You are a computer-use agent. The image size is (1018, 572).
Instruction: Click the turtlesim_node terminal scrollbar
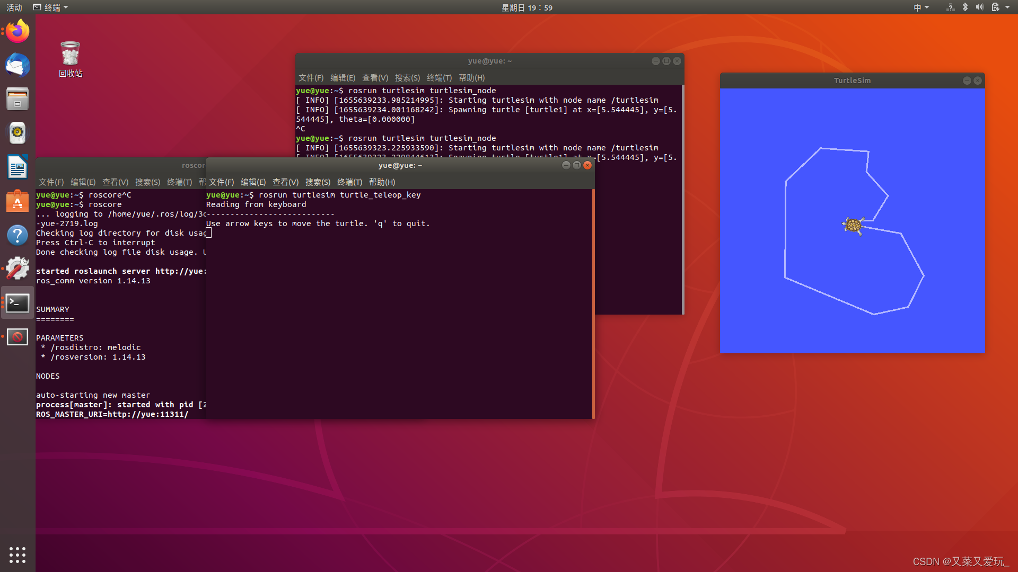tap(683, 200)
